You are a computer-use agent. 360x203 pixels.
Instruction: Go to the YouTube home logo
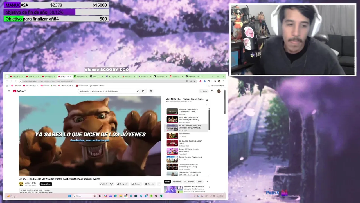point(19,91)
